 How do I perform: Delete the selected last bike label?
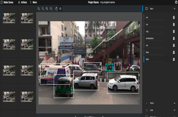[x=174, y=59]
